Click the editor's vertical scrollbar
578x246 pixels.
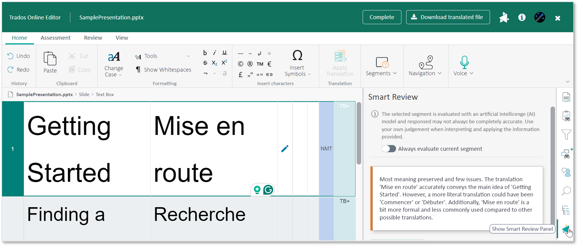[x=359, y=133]
